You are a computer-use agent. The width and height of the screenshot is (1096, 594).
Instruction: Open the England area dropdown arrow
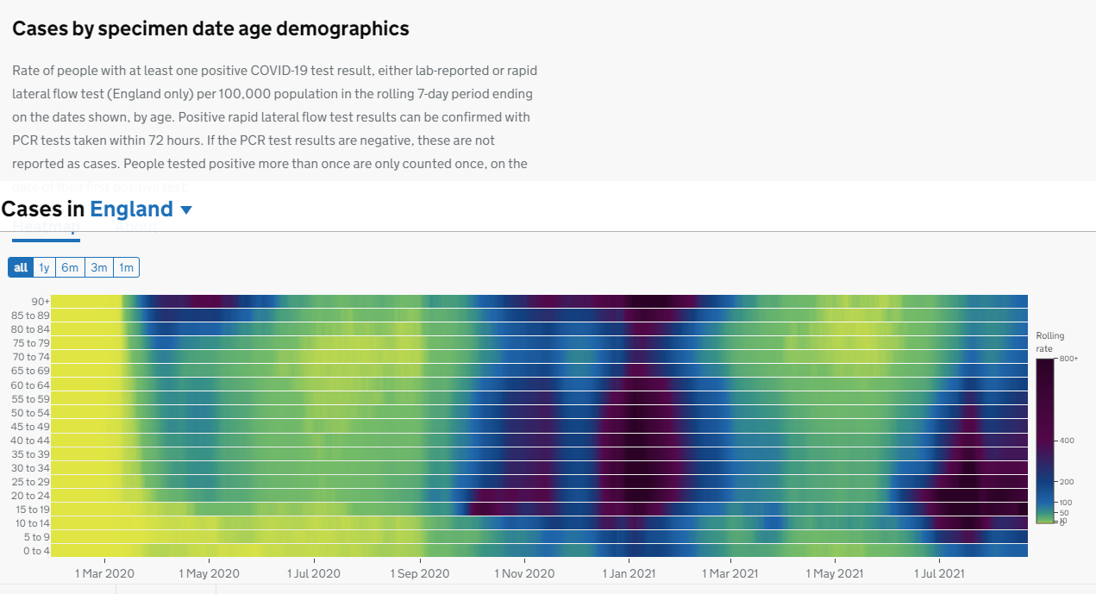pos(186,209)
